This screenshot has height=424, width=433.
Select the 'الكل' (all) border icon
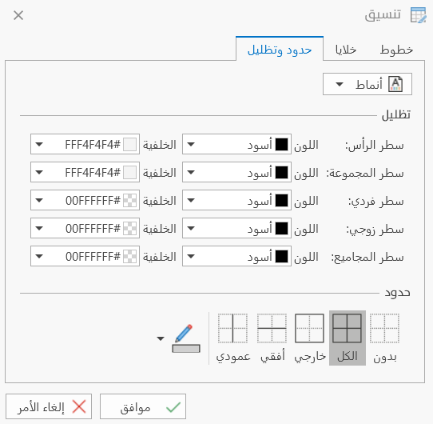coord(347,328)
